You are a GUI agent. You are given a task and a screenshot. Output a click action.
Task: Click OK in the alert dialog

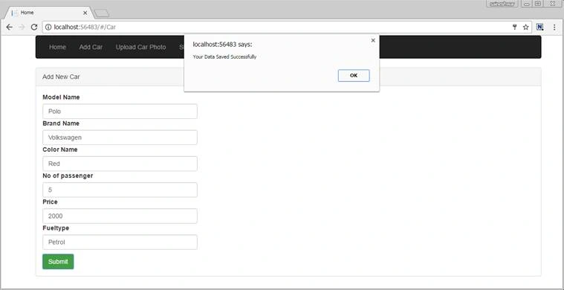click(354, 76)
